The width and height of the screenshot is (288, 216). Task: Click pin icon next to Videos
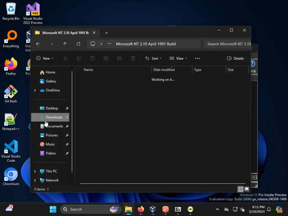click(x=67, y=153)
